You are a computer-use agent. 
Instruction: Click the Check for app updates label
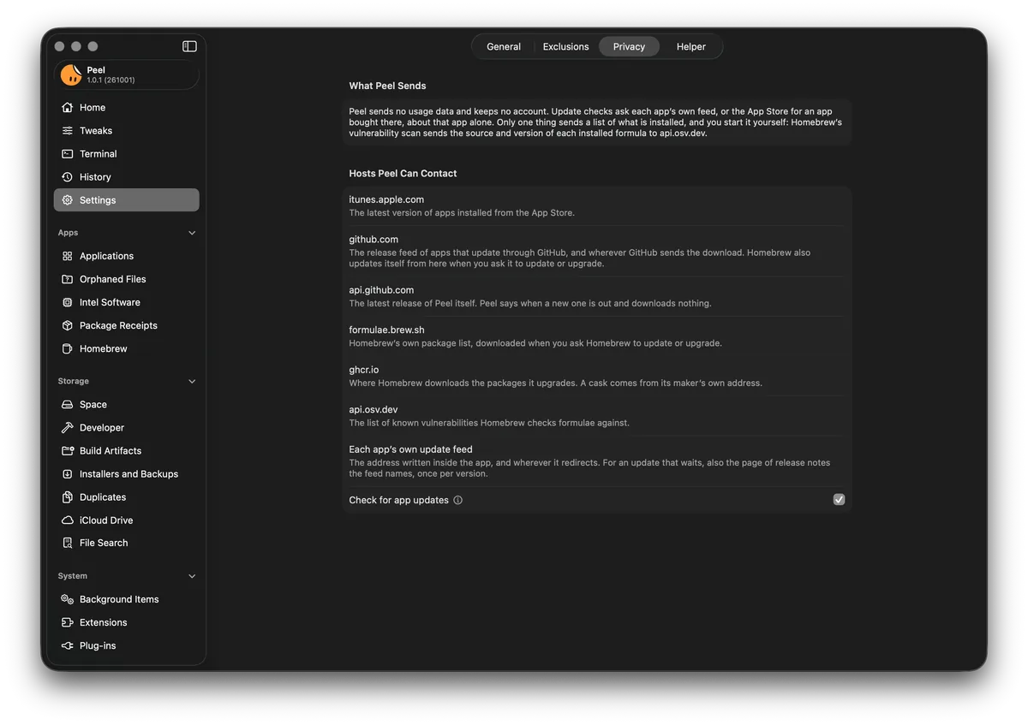[398, 500]
